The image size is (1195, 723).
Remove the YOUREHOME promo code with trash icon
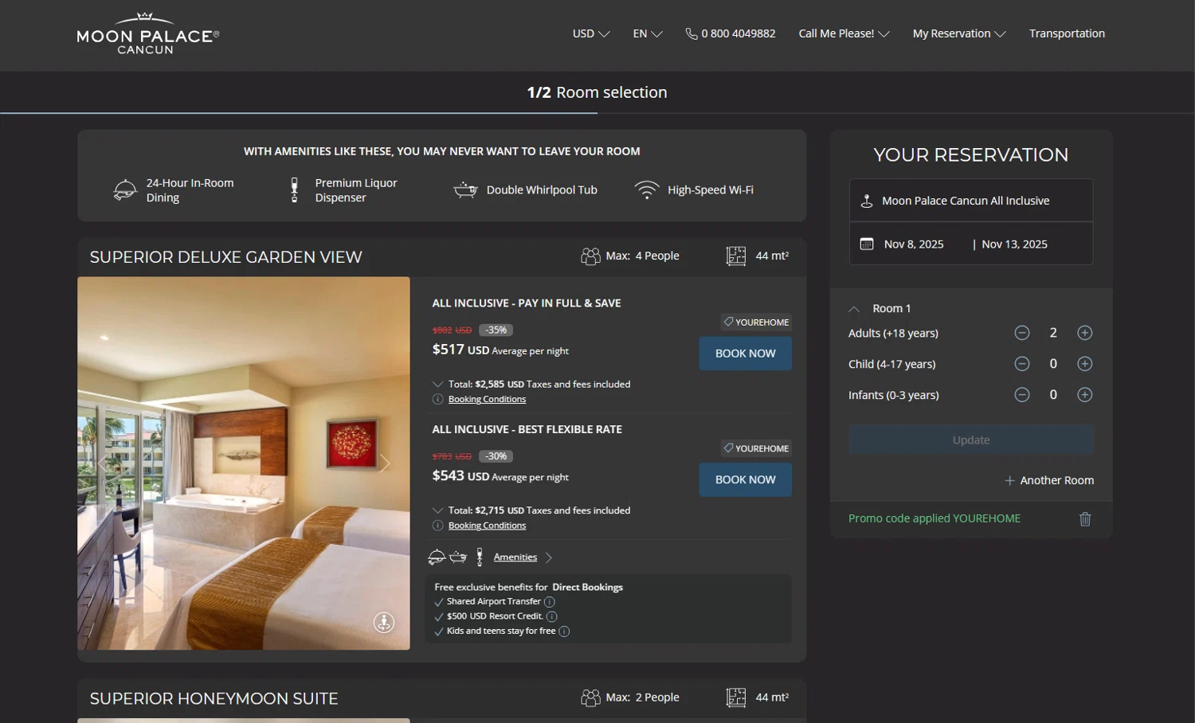coord(1085,519)
